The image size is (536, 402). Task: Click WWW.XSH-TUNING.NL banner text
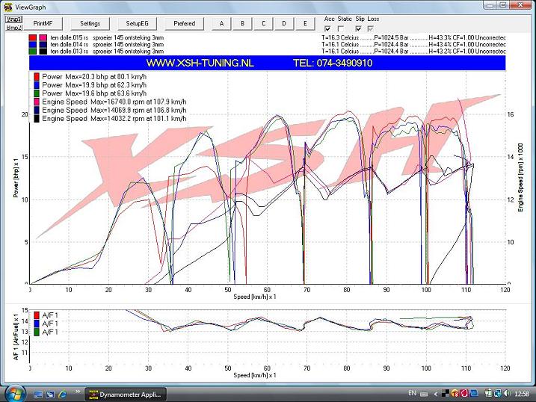(200, 63)
